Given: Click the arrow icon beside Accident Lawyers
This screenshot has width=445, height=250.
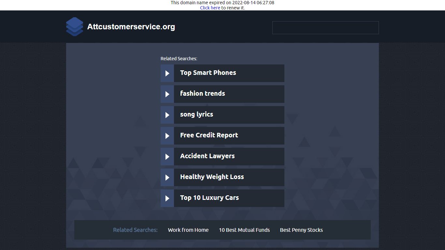Looking at the screenshot, I should click(x=167, y=157).
